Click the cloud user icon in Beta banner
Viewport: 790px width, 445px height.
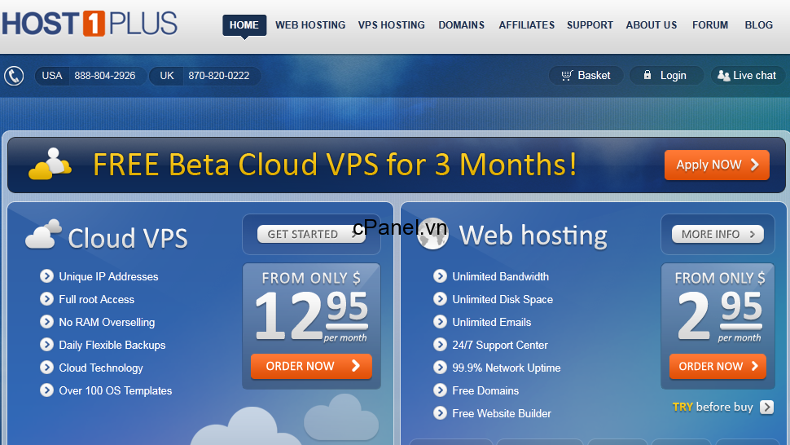coord(50,164)
